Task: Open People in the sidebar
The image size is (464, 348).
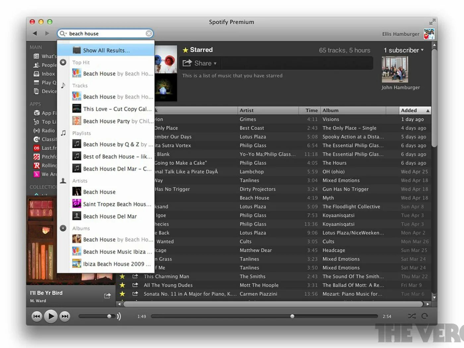Action: pyautogui.click(x=45, y=65)
